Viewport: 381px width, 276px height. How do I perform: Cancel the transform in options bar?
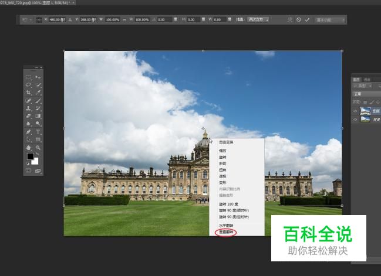point(299,20)
